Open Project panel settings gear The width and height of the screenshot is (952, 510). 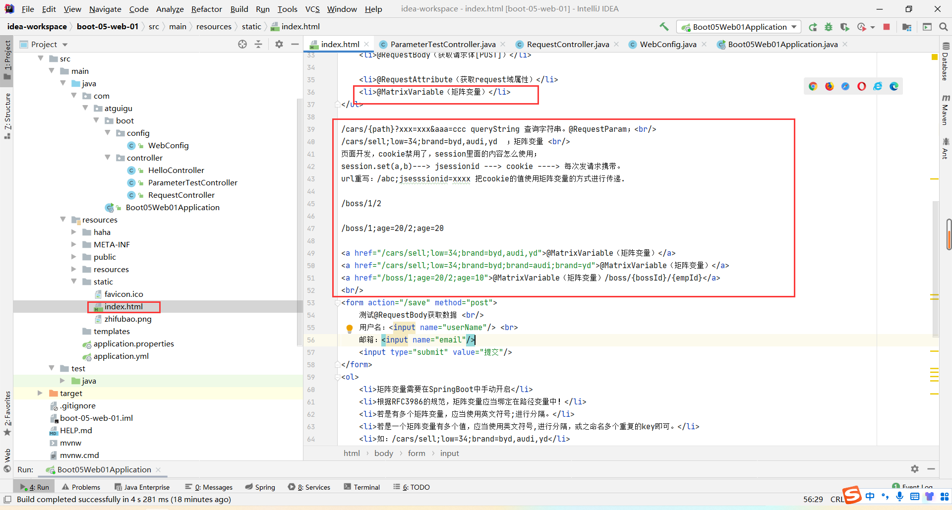[x=279, y=44]
